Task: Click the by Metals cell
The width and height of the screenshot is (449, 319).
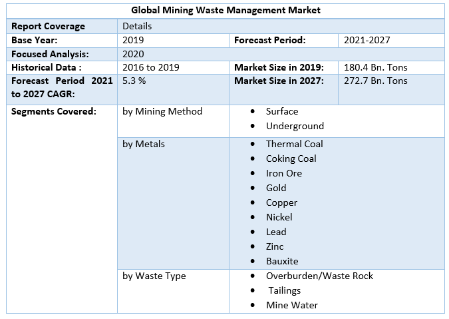Action: [144, 144]
